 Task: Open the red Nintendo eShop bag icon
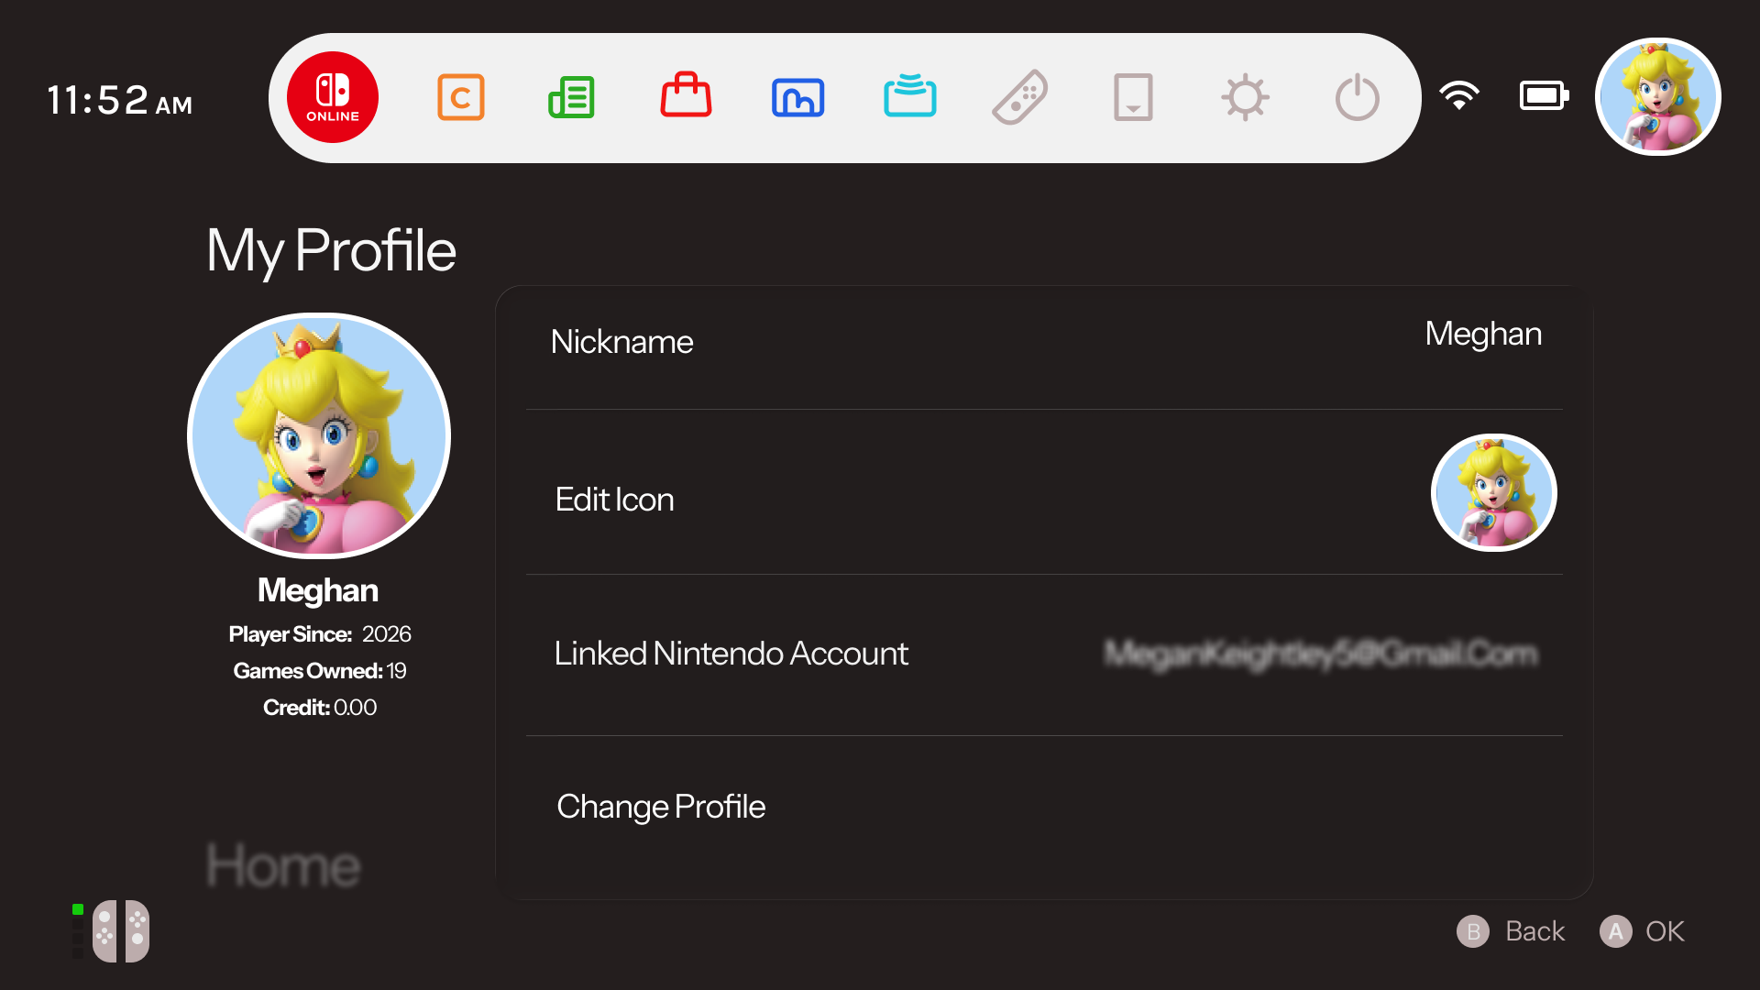point(686,94)
